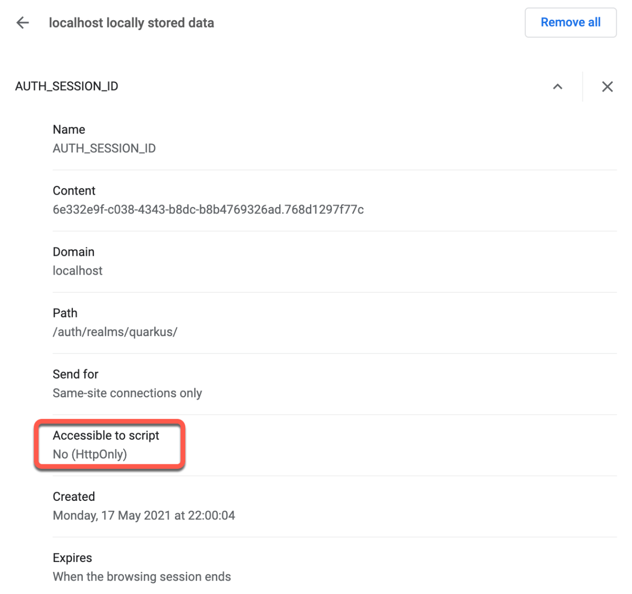The width and height of the screenshot is (632, 594).
Task: Click the highlighted Accessible to script section
Action: point(108,444)
